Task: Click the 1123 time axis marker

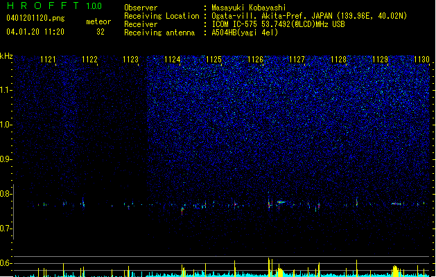Action: 131,60
